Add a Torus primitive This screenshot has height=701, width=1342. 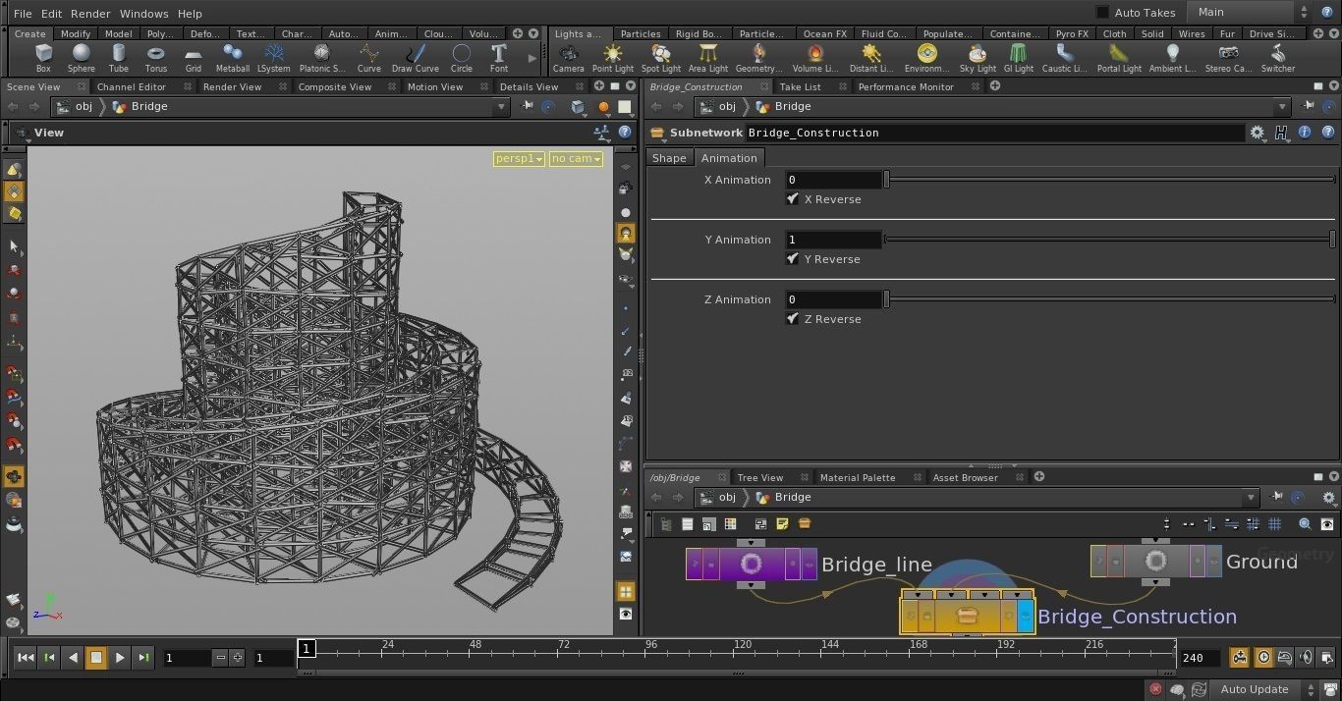[156, 58]
